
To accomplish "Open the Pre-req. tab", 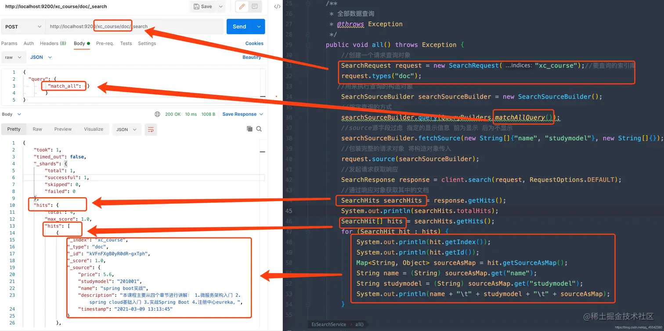I will pyautogui.click(x=105, y=43).
